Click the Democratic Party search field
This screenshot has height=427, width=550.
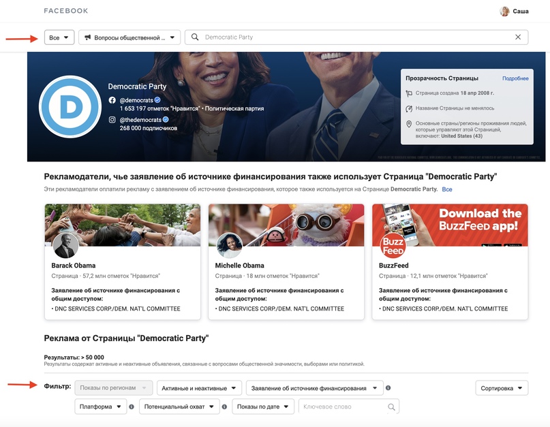click(x=356, y=37)
